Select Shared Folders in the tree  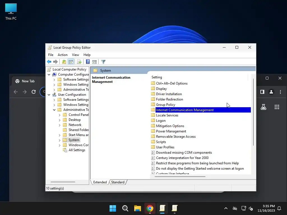[78, 130]
